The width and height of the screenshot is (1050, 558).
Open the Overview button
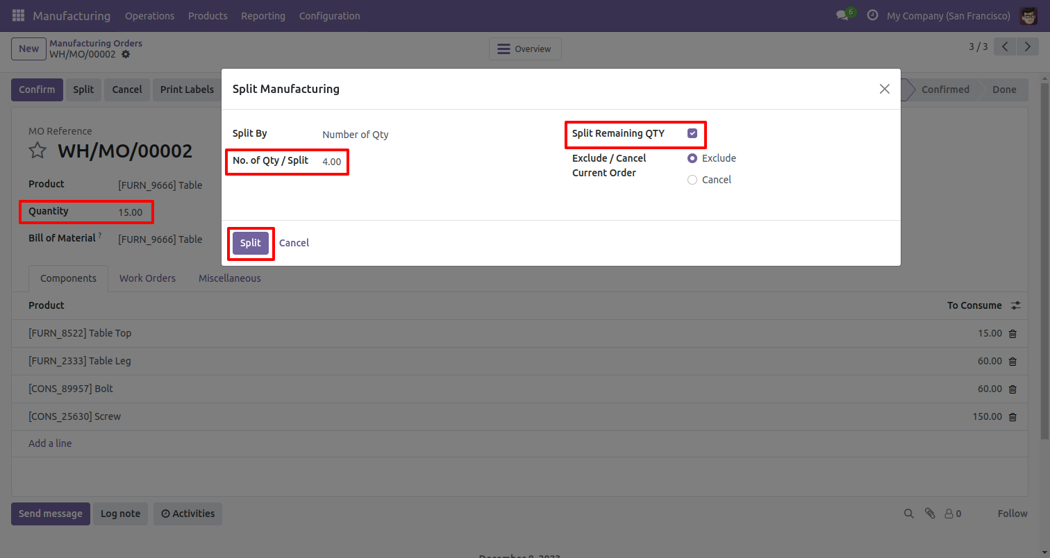tap(525, 49)
